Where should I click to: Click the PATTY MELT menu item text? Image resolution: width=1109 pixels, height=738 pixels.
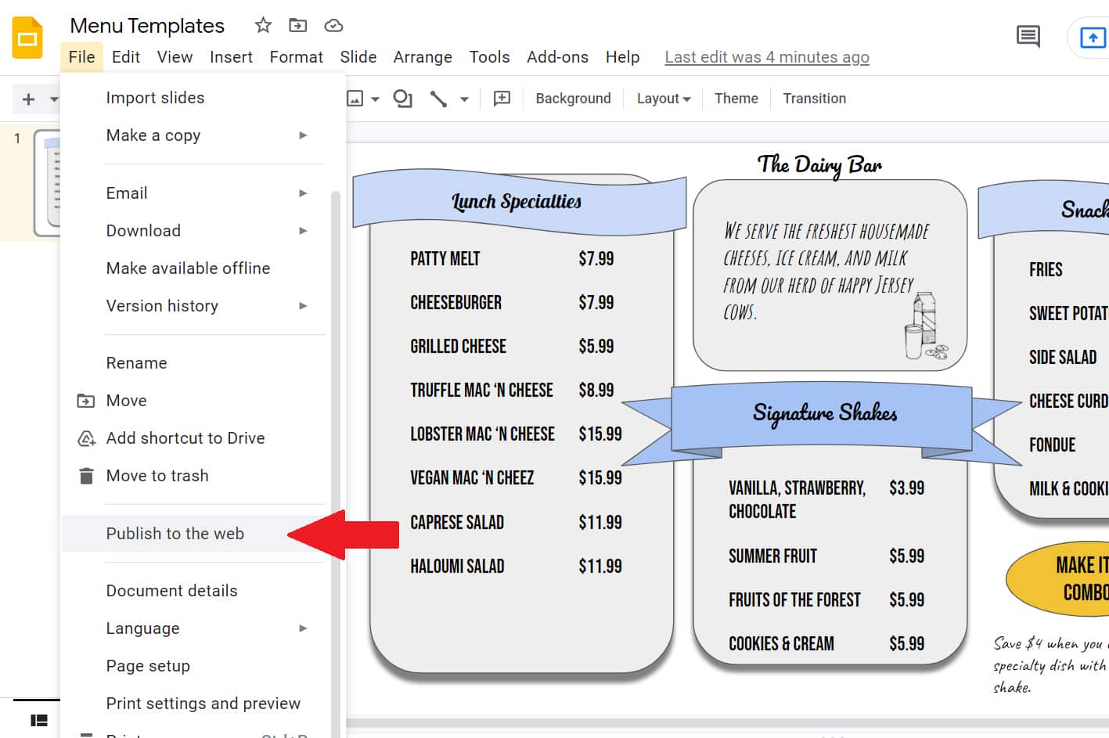pos(445,259)
